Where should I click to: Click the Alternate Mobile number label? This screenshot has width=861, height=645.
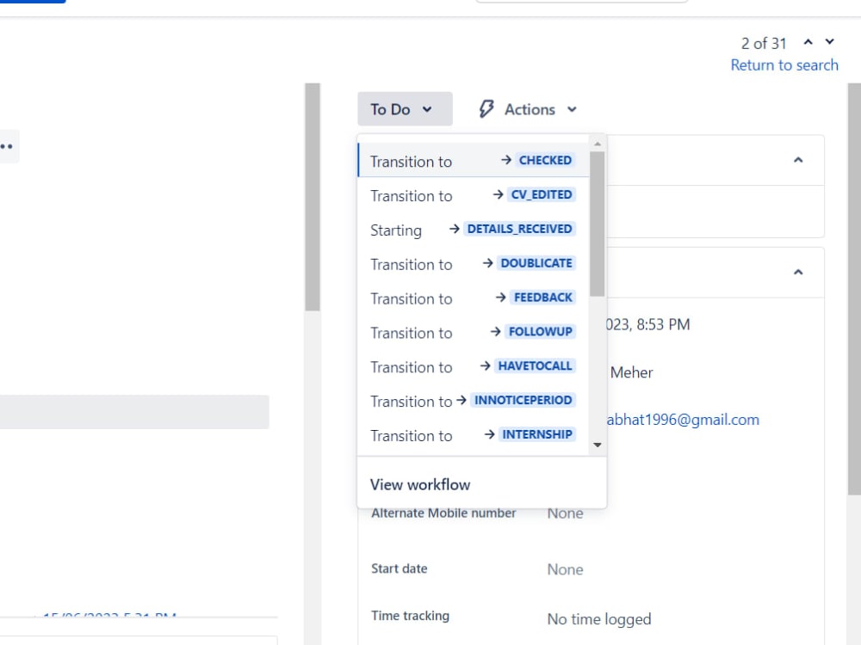(x=443, y=513)
